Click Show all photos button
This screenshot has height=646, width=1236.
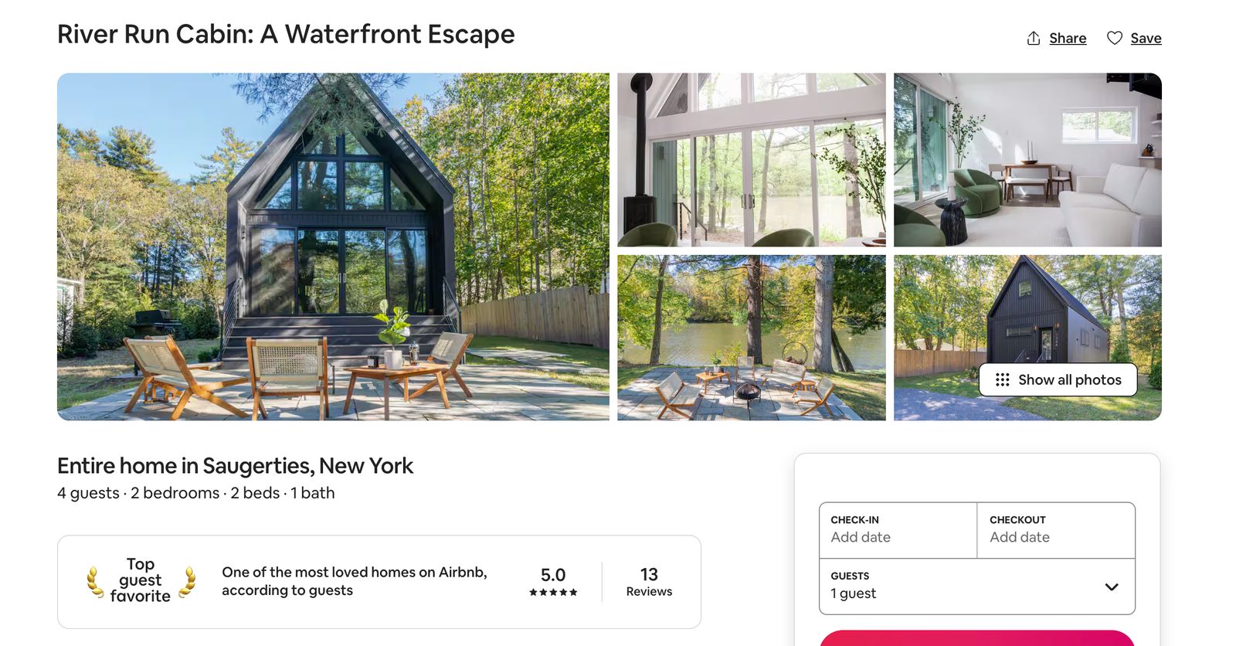[x=1058, y=379]
